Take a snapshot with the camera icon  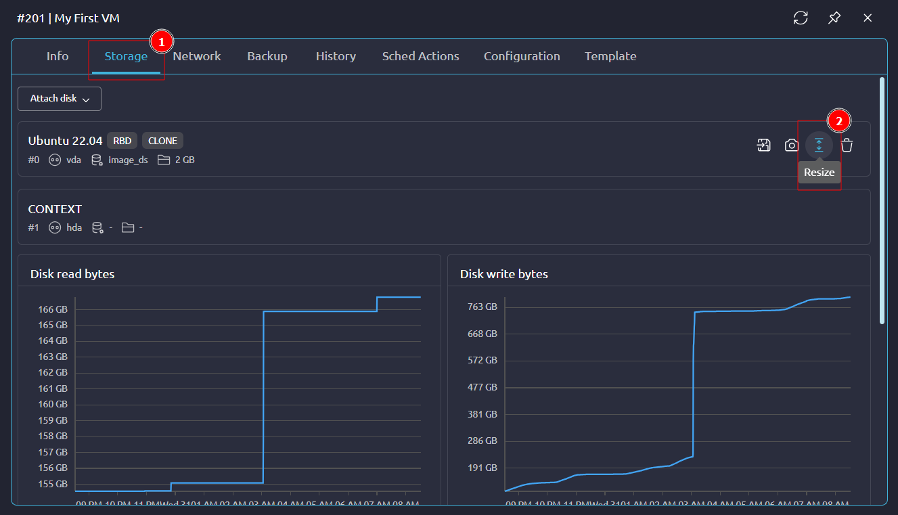791,145
